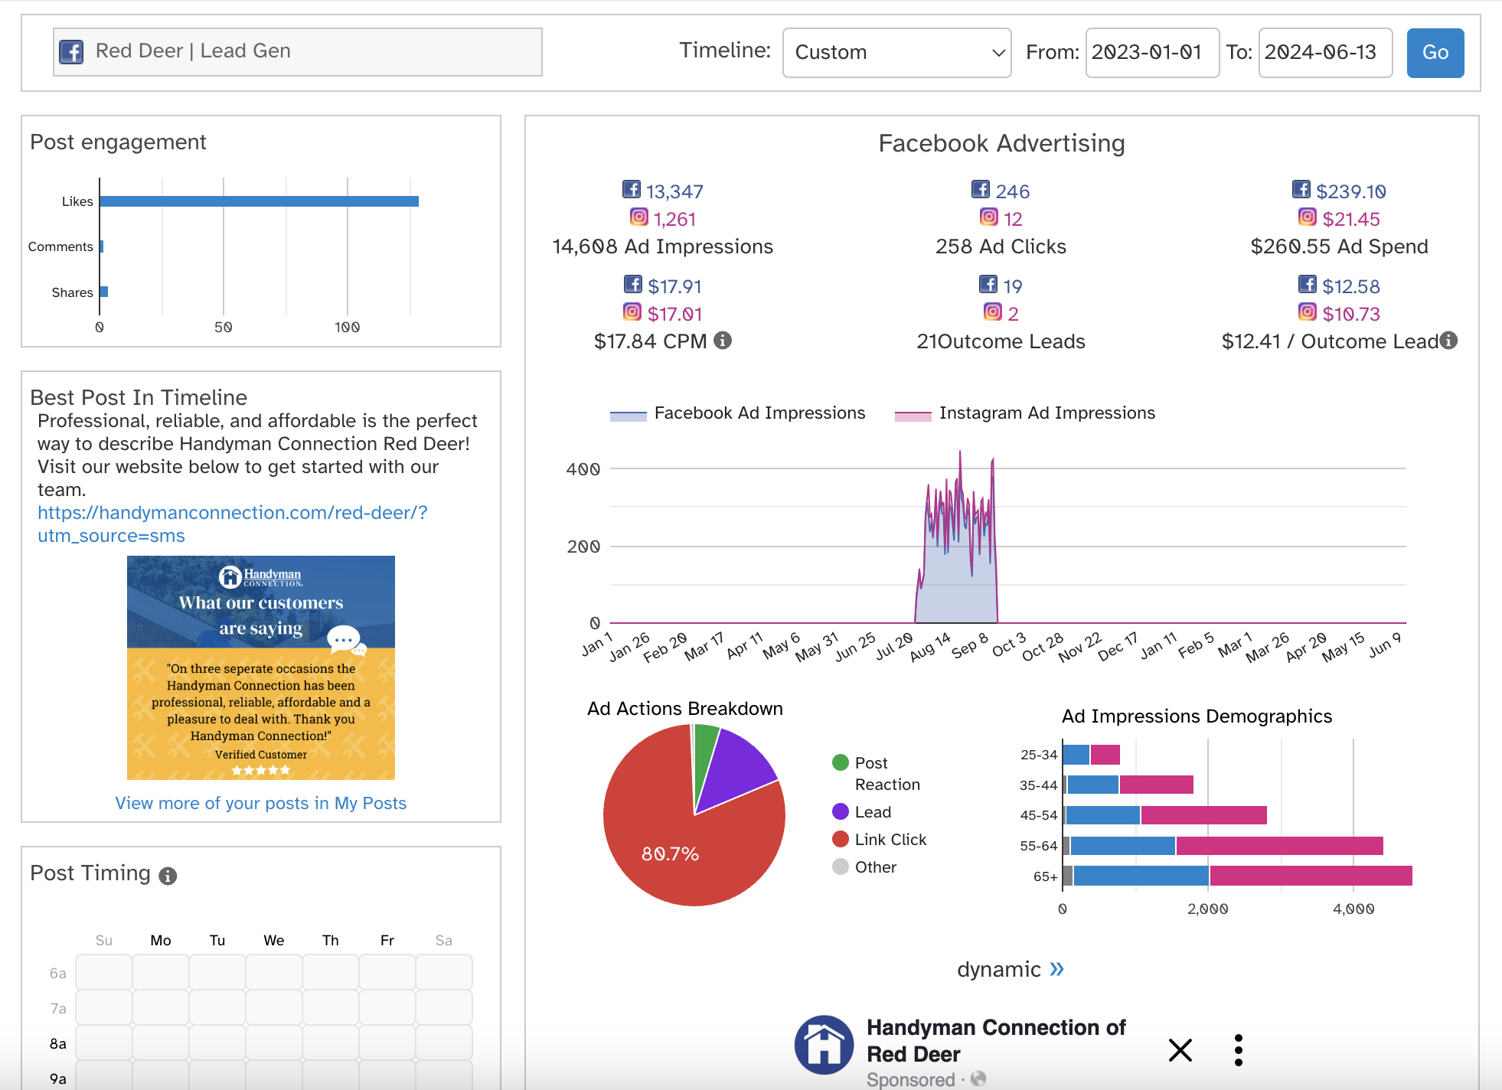Open the Timeline Custom dropdown
Image resolution: width=1502 pixels, height=1090 pixels.
(896, 53)
